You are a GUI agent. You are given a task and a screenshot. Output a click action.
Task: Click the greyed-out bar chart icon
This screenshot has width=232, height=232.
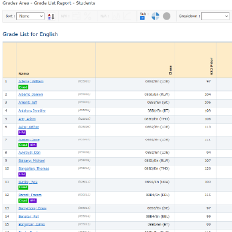coord(116,16)
